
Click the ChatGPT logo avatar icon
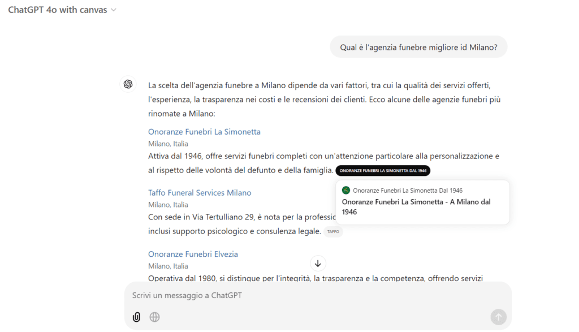pos(128,84)
